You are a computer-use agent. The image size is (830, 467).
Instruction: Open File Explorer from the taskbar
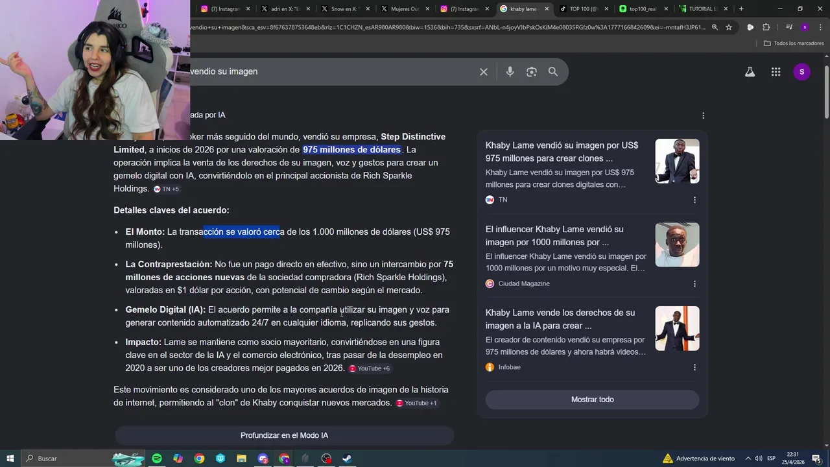(241, 459)
